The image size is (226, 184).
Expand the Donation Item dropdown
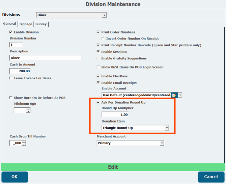pyautogui.click(x=167, y=128)
